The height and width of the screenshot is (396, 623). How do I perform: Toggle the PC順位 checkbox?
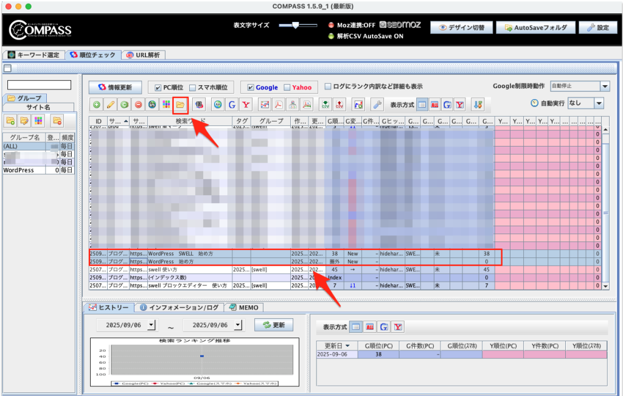pos(158,88)
